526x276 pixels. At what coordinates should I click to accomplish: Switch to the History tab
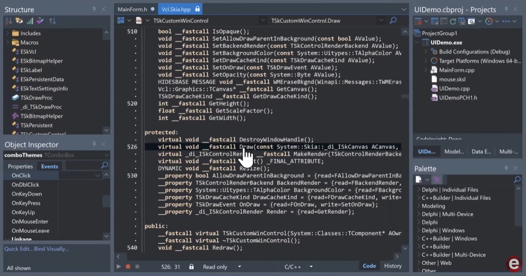393,266
